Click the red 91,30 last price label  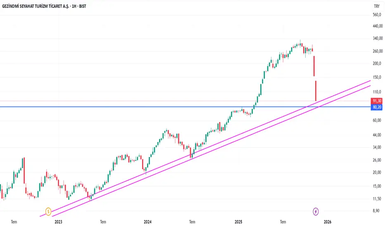pos(376,101)
